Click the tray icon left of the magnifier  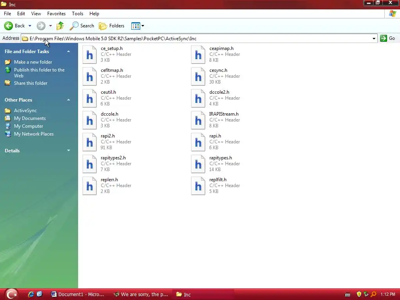tap(366, 295)
